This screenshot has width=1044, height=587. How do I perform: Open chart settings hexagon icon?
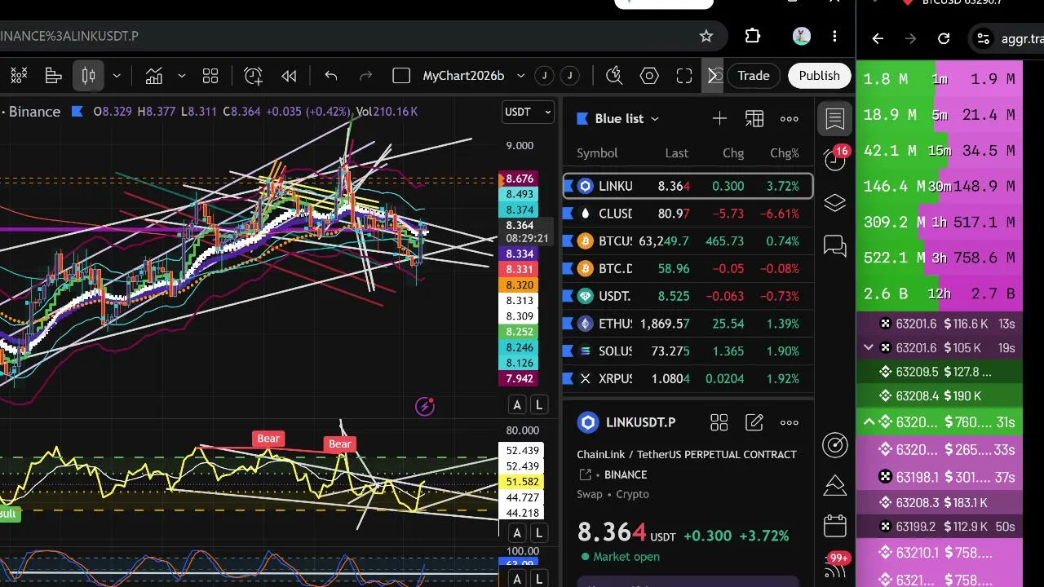[649, 76]
